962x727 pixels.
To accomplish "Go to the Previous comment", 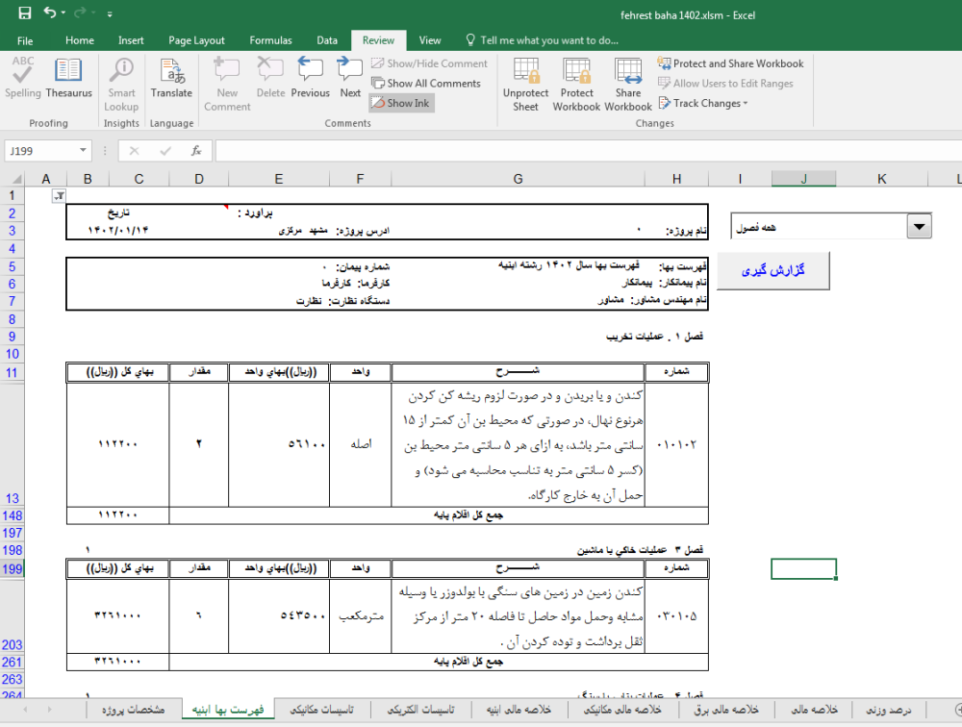I will (x=310, y=82).
